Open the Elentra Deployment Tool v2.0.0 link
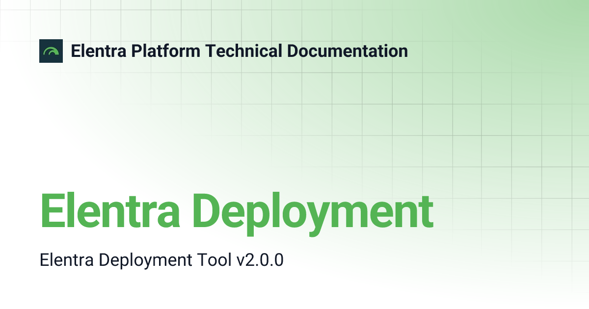The height and width of the screenshot is (309, 589). pyautogui.click(x=162, y=260)
